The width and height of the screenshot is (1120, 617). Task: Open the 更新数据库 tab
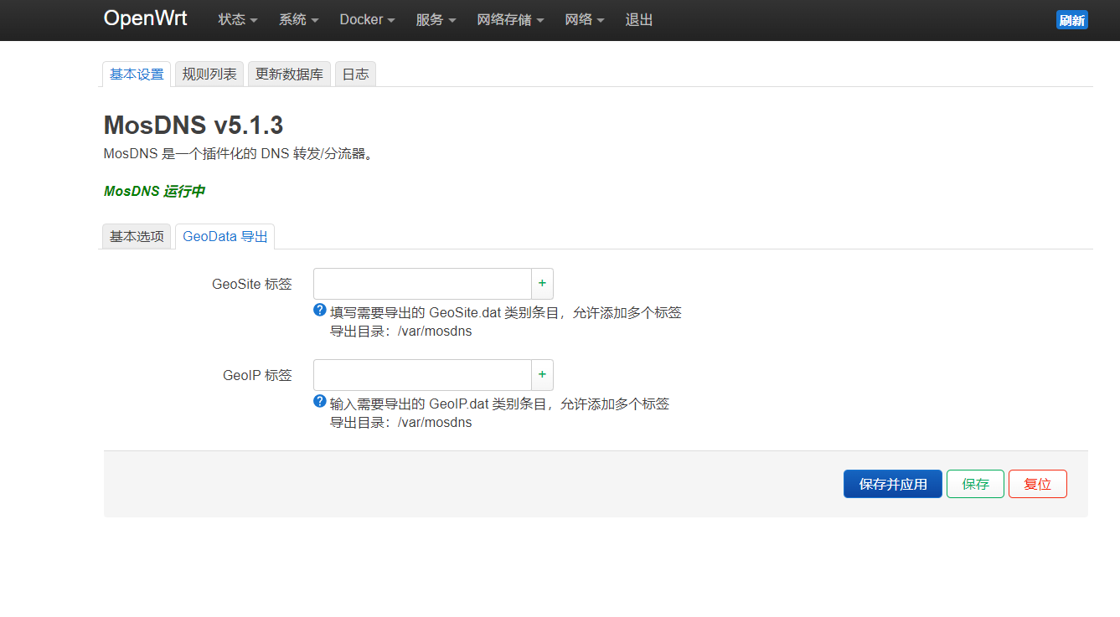pyautogui.click(x=289, y=74)
